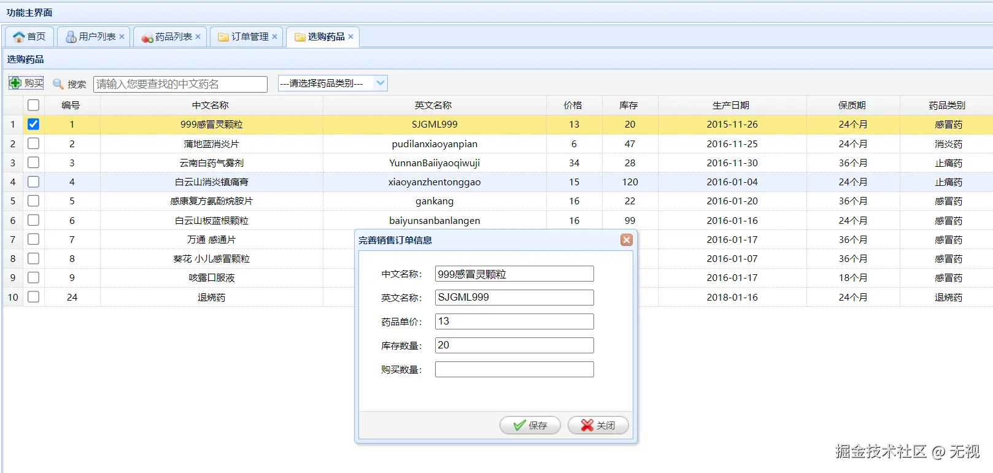Image resolution: width=993 pixels, height=473 pixels.
Task: Check the 蒲地蓝消炎片 row checkbox
Action: [33, 143]
